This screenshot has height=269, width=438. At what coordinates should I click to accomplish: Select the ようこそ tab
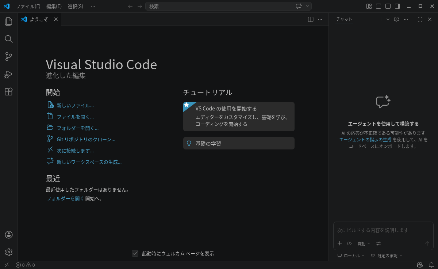click(x=39, y=19)
